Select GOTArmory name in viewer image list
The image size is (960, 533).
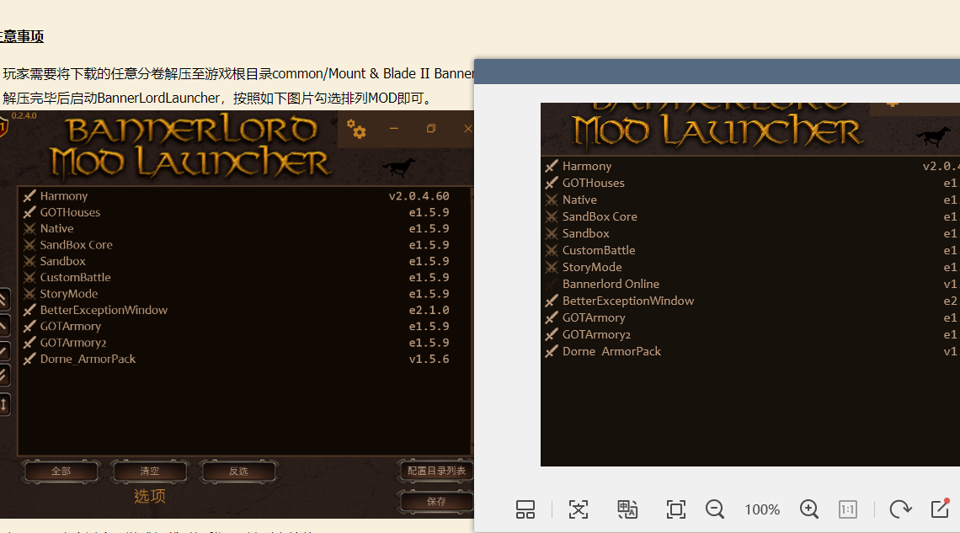click(x=594, y=317)
